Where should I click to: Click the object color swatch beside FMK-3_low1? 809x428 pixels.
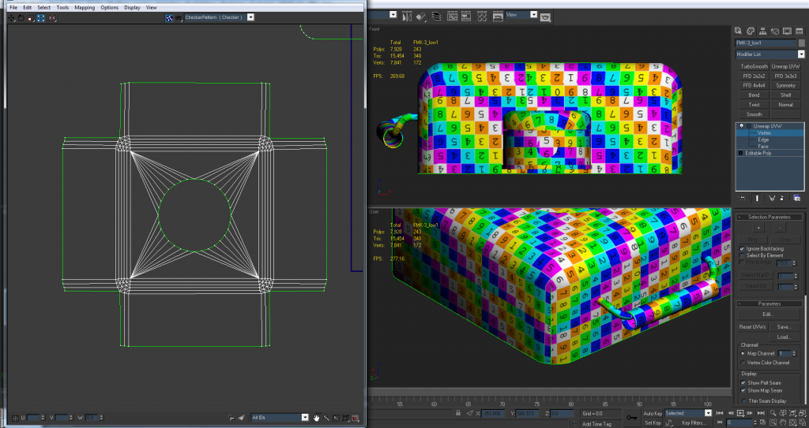pos(800,43)
